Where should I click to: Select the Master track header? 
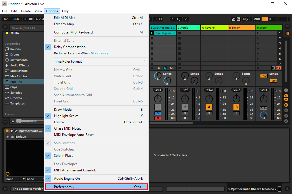269,28
